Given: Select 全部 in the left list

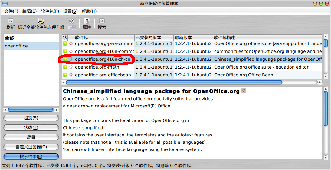Looking at the screenshot, I should tap(31, 38).
